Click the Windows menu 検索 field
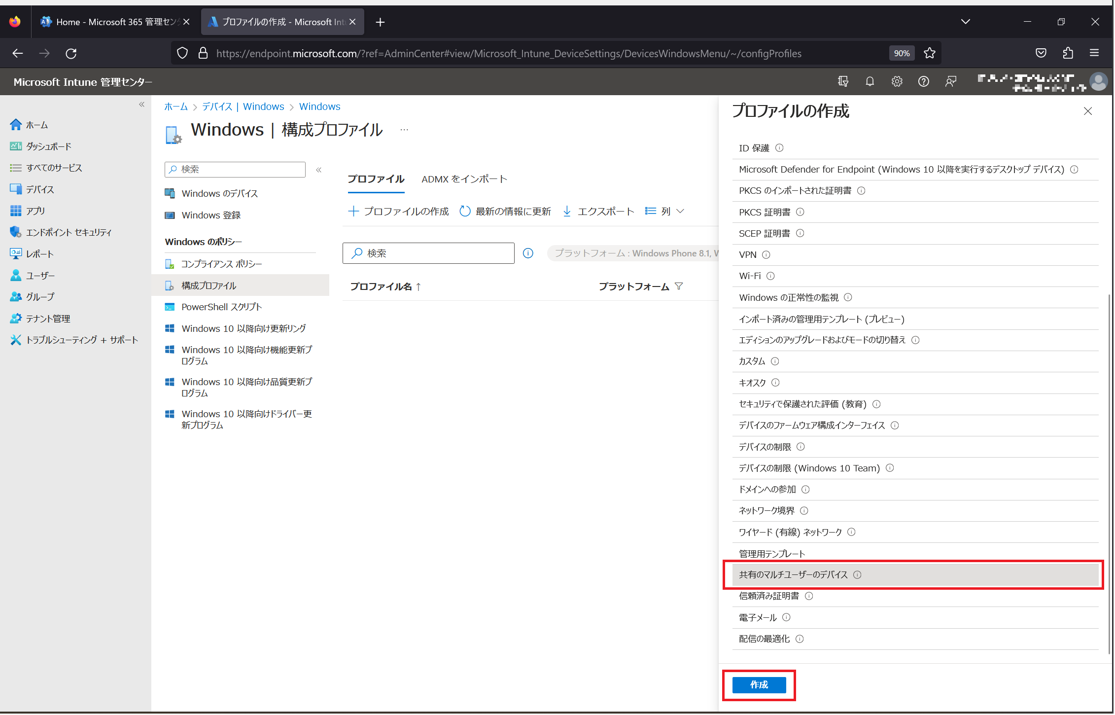The image size is (1115, 715). tap(235, 170)
